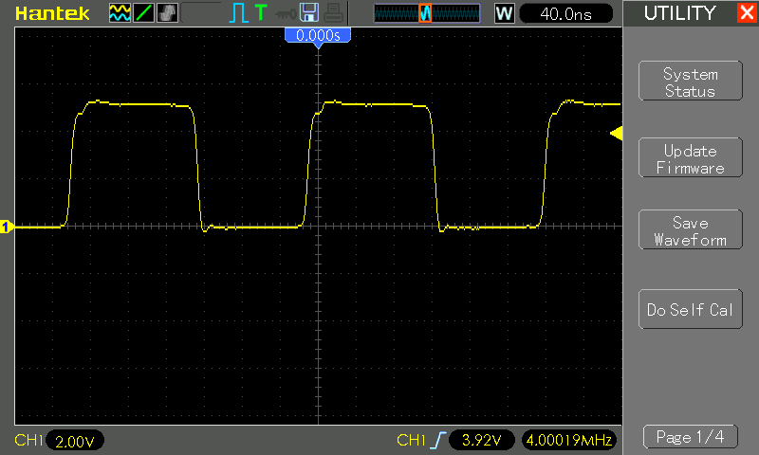
Task: Click the 40.0ns timebase readout
Action: (x=565, y=13)
